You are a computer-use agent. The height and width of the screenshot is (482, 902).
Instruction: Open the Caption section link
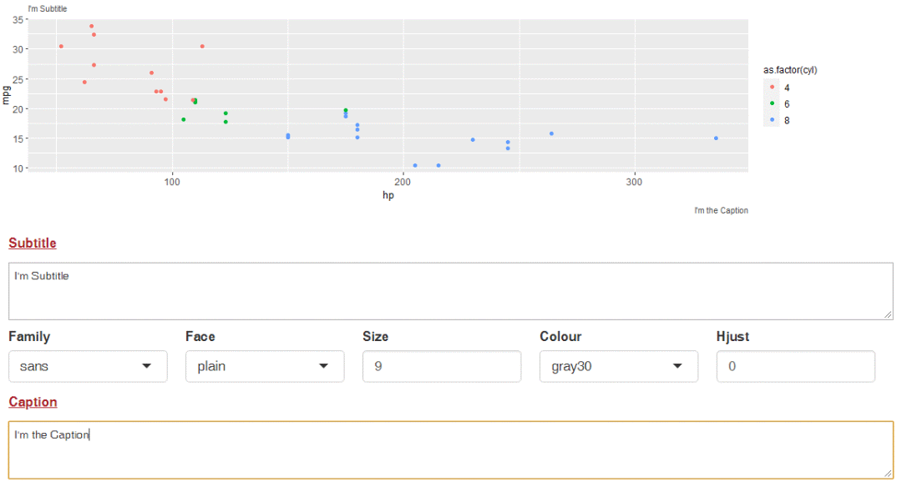point(33,402)
